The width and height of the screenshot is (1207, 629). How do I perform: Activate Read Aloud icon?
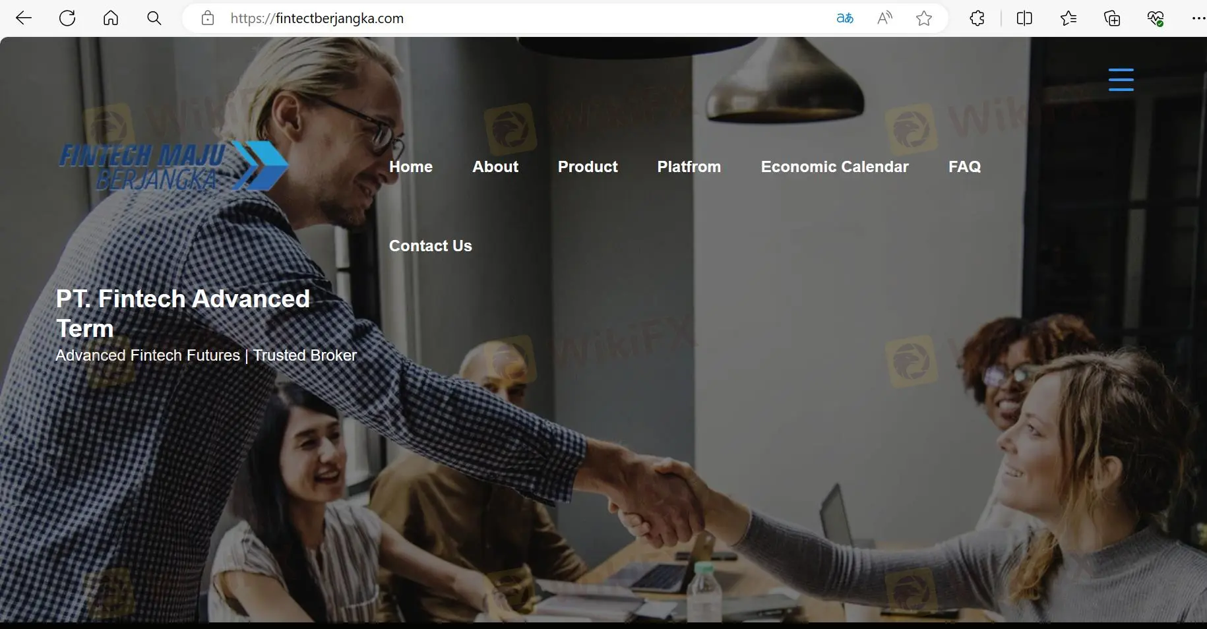tap(884, 18)
